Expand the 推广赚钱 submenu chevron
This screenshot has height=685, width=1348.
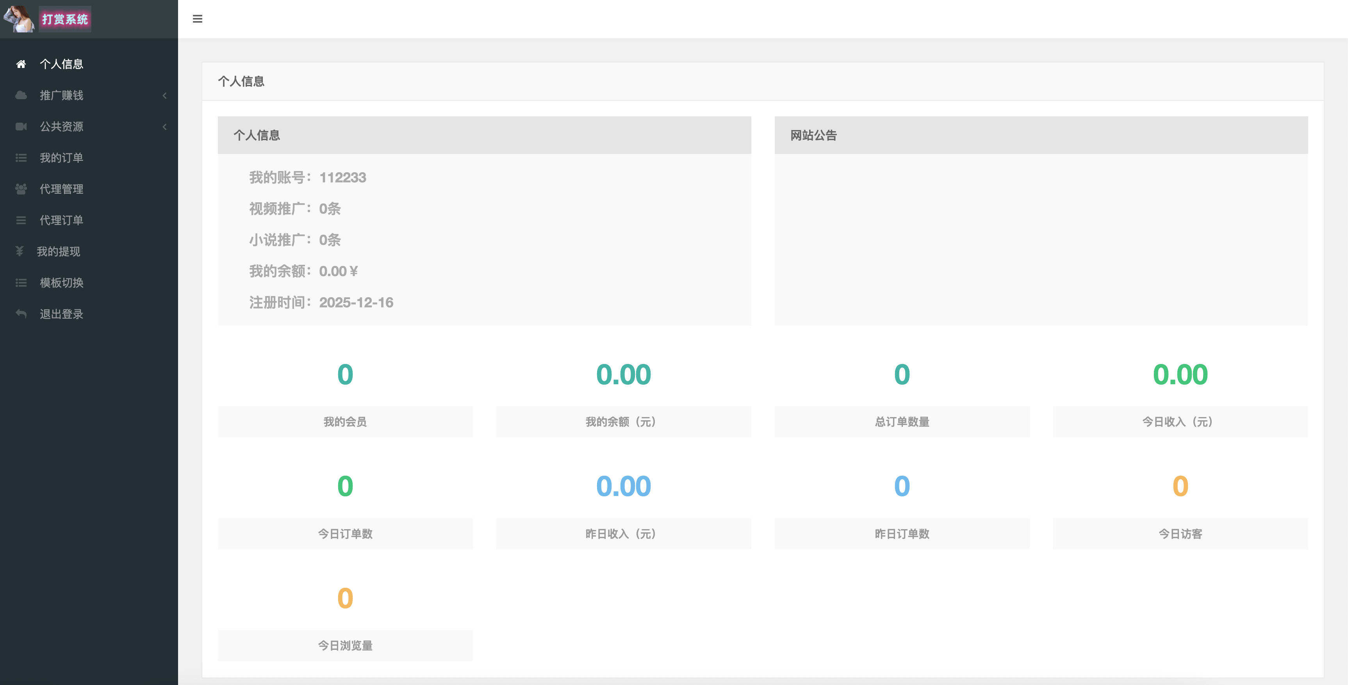click(164, 95)
